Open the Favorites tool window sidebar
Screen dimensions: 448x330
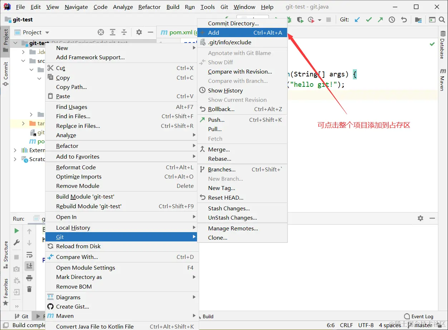tap(5, 292)
